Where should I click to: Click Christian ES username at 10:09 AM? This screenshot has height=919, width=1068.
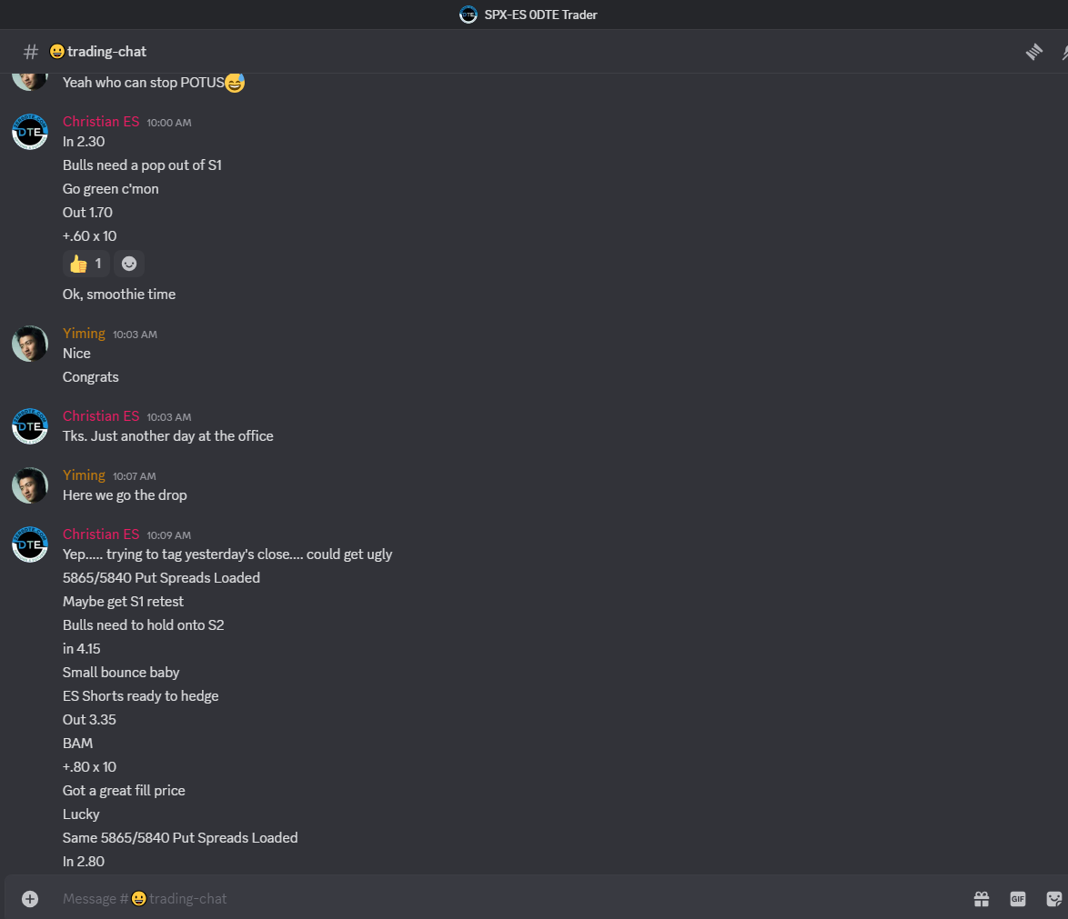pyautogui.click(x=101, y=534)
